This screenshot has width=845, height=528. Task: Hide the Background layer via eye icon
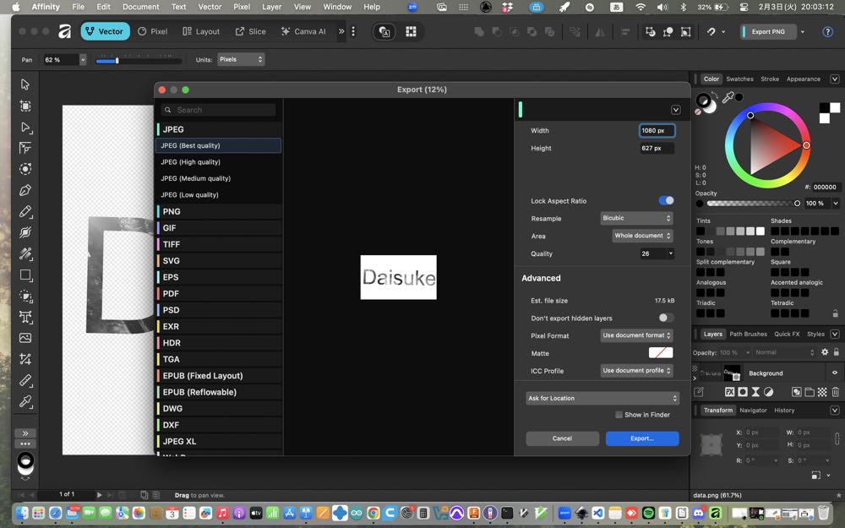click(835, 373)
